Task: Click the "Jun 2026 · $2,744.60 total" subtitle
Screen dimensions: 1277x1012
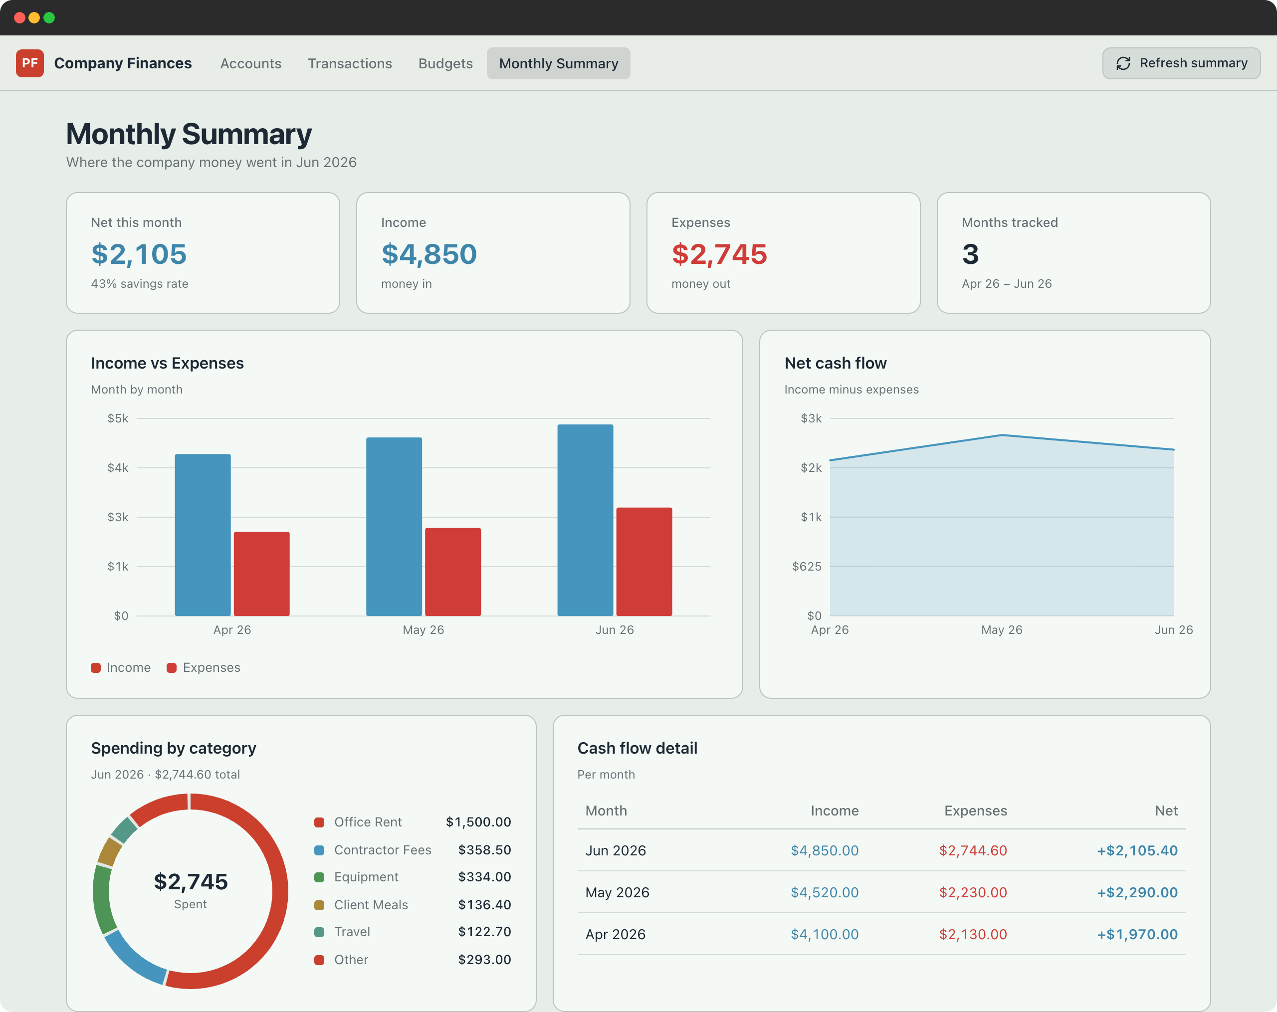Action: coord(165,775)
